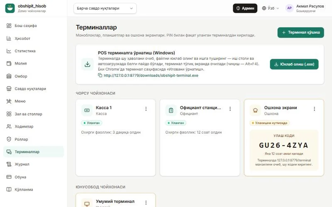Click the Умумий терминал monitor icon
332x207 pixels.
click(87, 203)
